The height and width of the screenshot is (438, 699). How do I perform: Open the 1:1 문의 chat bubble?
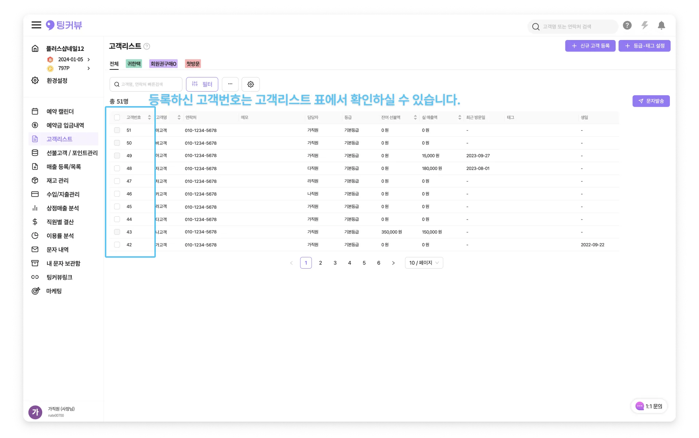(x=649, y=406)
